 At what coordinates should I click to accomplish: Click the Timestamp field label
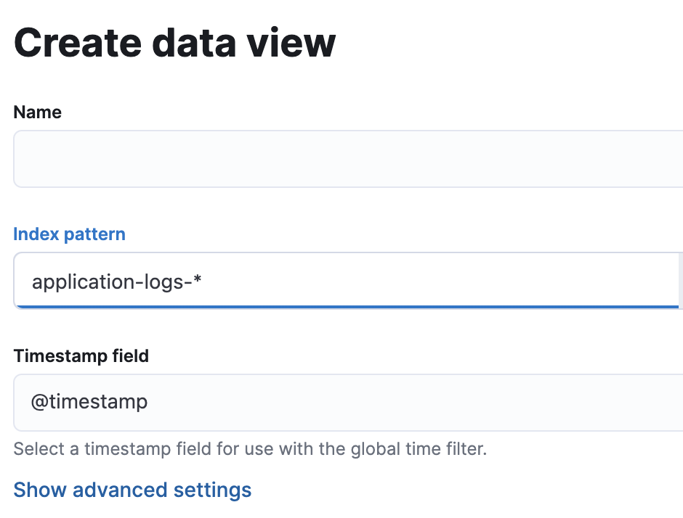pos(81,356)
